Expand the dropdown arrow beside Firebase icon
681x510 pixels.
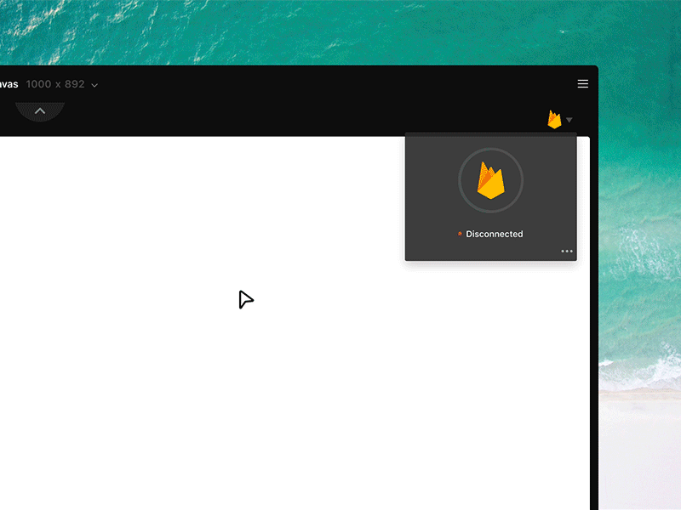[569, 120]
